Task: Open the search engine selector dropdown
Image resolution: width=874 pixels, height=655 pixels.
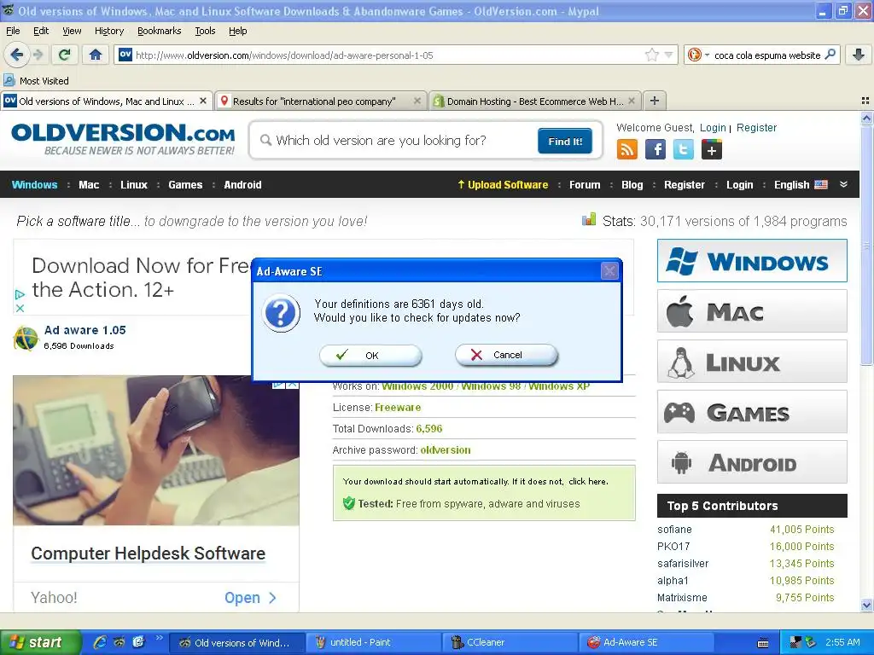Action: (x=698, y=55)
